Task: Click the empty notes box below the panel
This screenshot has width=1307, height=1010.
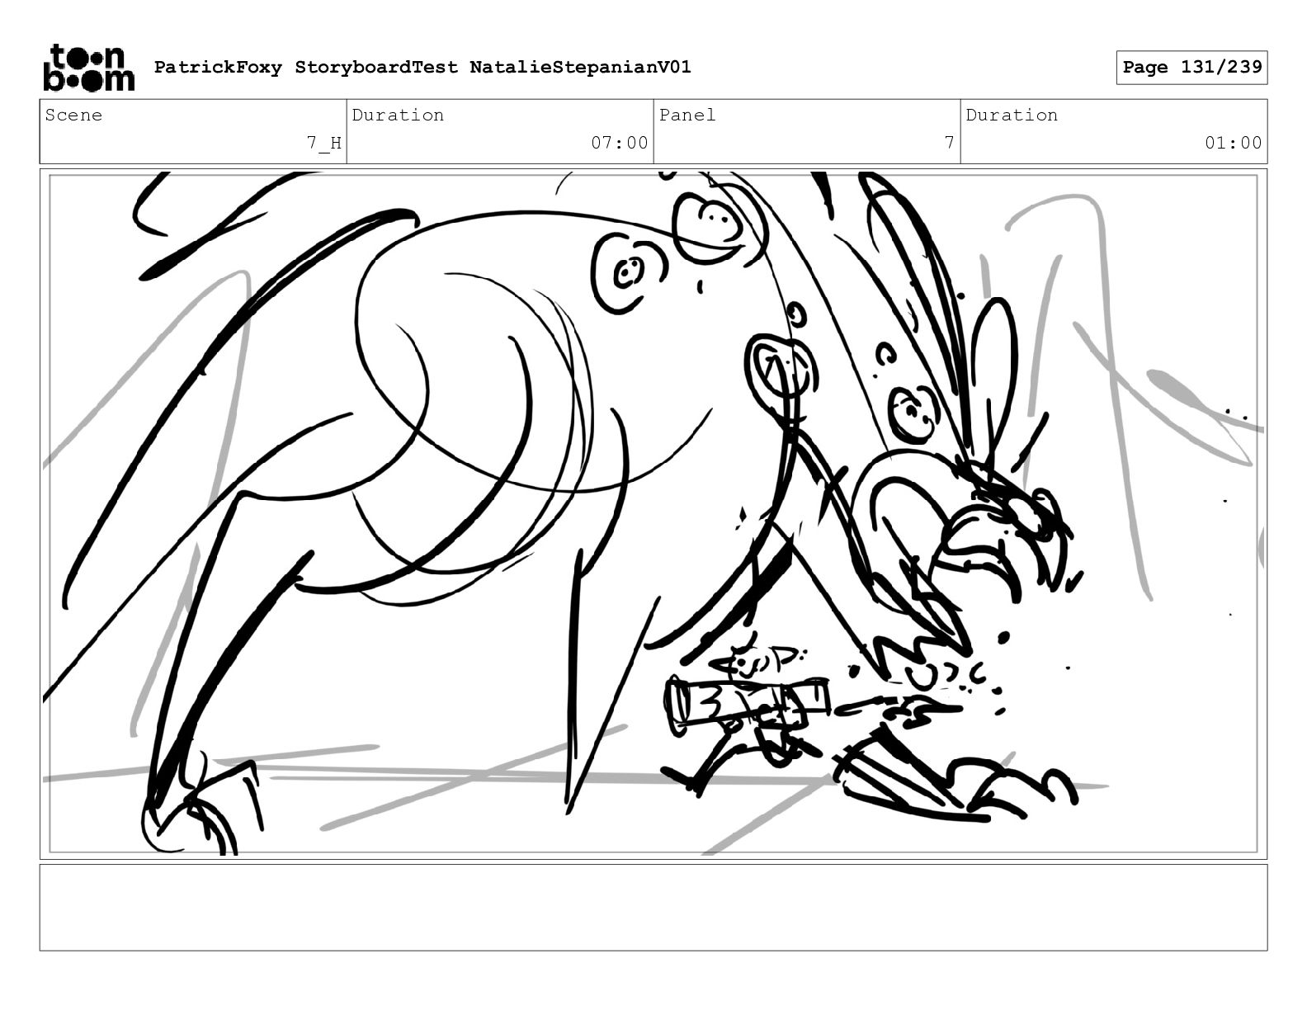Action: 653,907
